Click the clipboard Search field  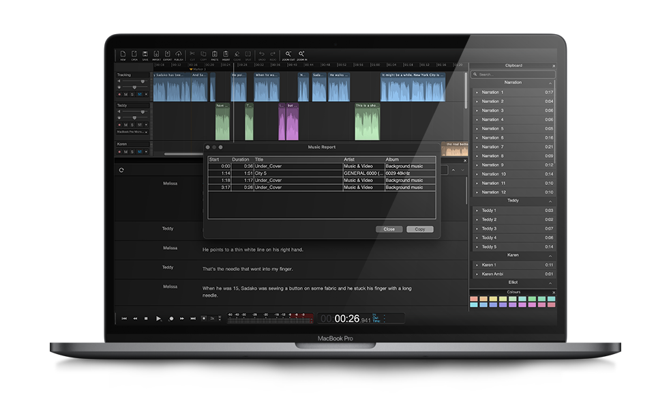pyautogui.click(x=513, y=74)
